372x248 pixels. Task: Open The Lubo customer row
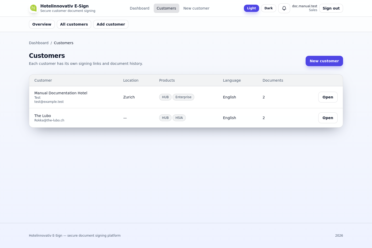pos(328,118)
